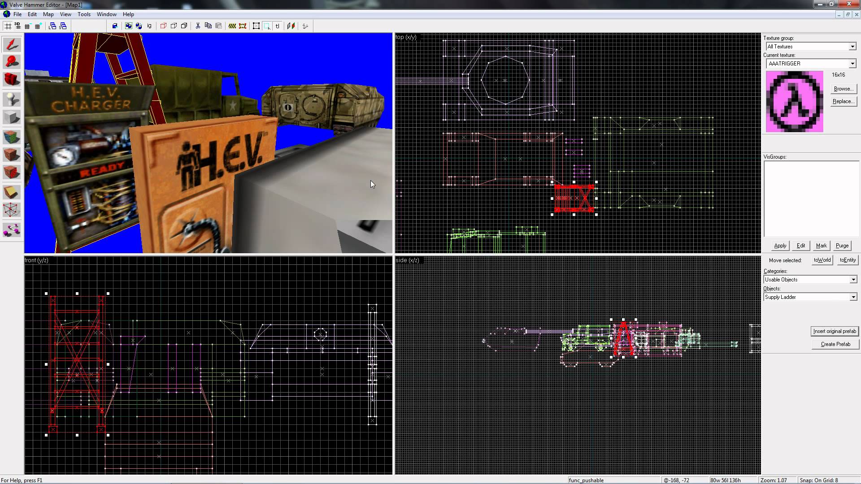Image resolution: width=861 pixels, height=484 pixels.
Task: Click the Hide Unselected Objects icon
Action: point(174,26)
